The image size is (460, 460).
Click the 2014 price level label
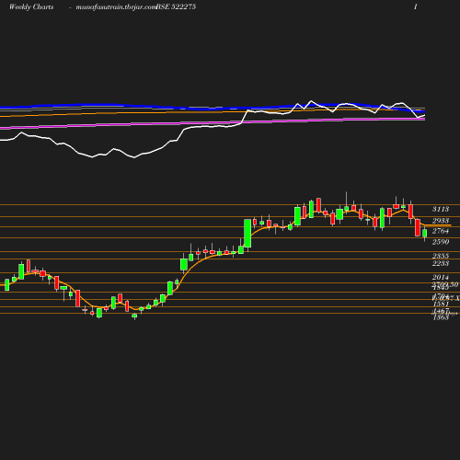[441, 277]
